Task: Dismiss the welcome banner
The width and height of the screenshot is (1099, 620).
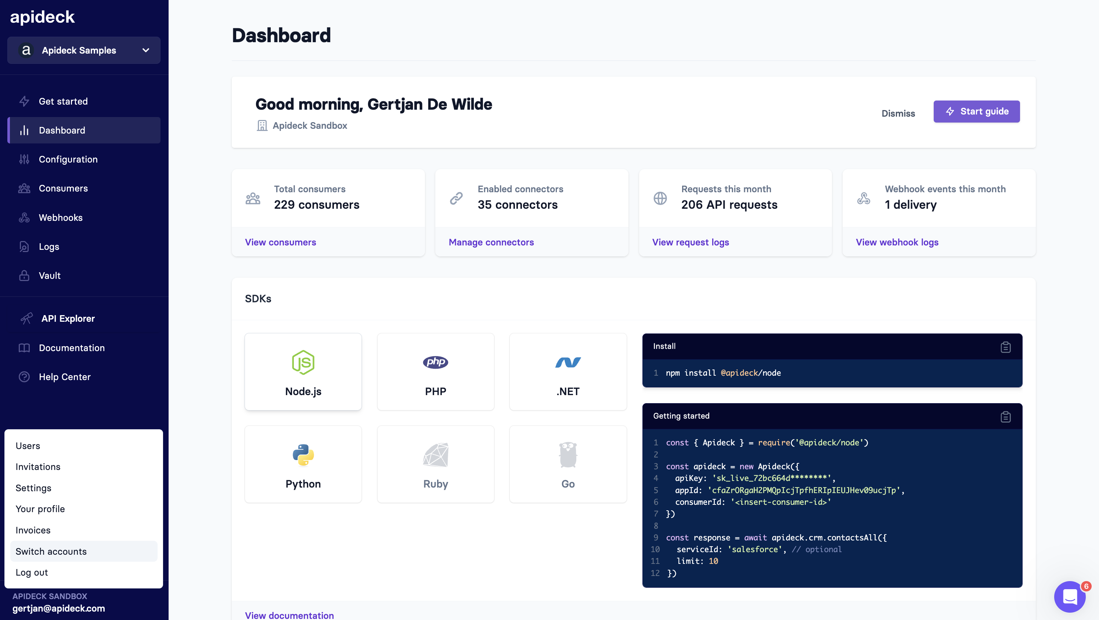Action: [x=898, y=113]
